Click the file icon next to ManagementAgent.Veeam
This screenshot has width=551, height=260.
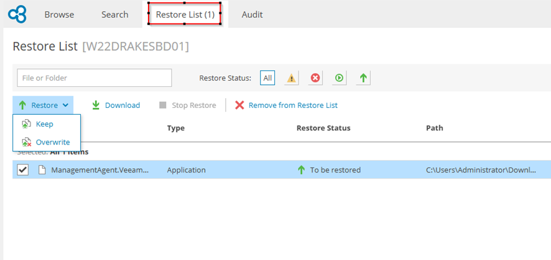click(41, 170)
